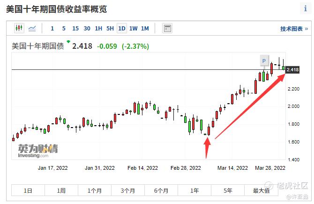This screenshot has height=204, width=314.
Task: Choose the 5年 time range
Action: tap(227, 190)
